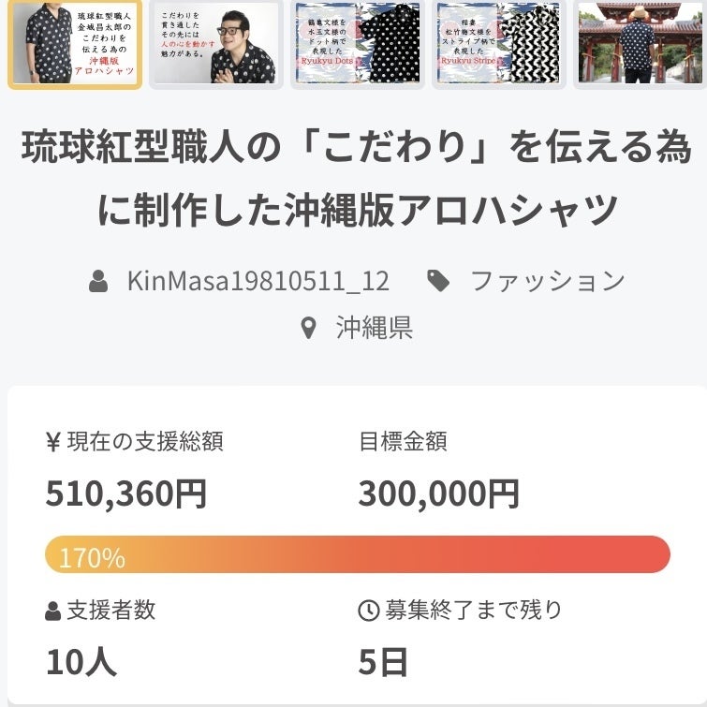The width and height of the screenshot is (707, 707).
Task: Show the Ryukyu Stripe shirt thumbnail
Action: coord(498,44)
